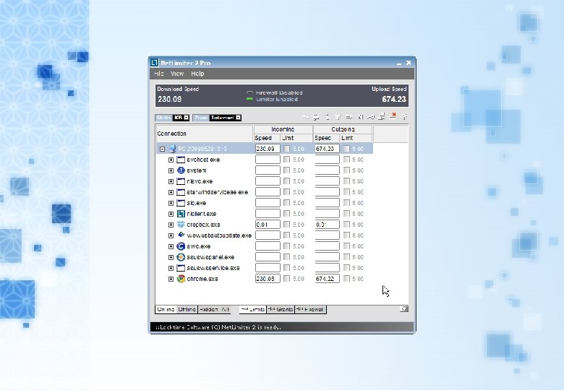Click the last toolbar icon beside the red X

tap(404, 117)
